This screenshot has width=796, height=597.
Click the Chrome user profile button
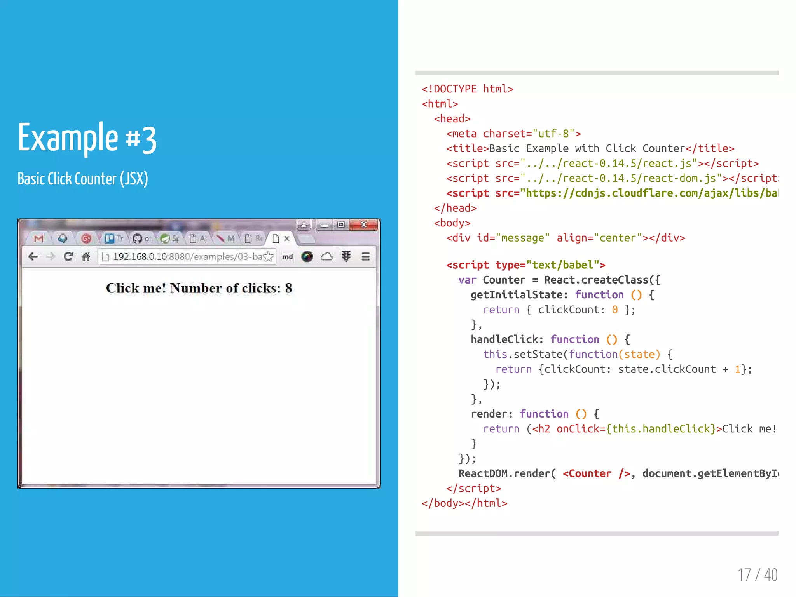pyautogui.click(x=304, y=225)
